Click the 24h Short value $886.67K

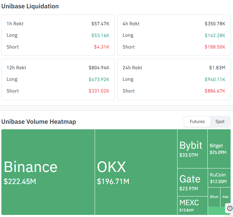point(215,91)
